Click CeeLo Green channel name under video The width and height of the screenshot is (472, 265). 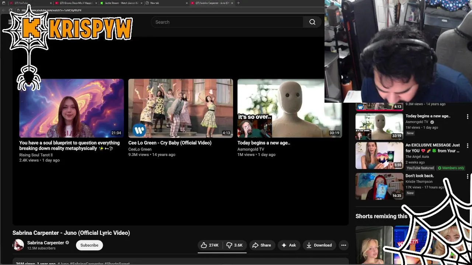[x=140, y=149]
